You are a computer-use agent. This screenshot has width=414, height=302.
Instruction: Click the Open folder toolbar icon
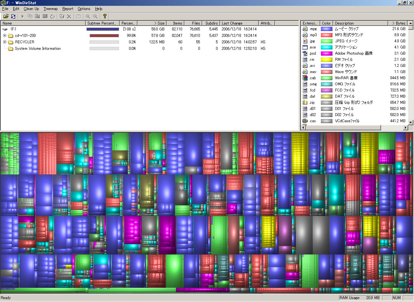[6, 16]
